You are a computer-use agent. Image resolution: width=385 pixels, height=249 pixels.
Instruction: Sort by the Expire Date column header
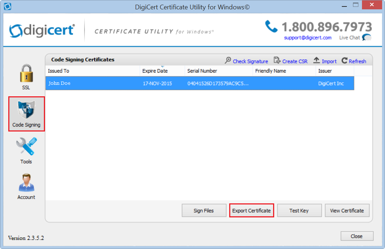(x=162, y=71)
